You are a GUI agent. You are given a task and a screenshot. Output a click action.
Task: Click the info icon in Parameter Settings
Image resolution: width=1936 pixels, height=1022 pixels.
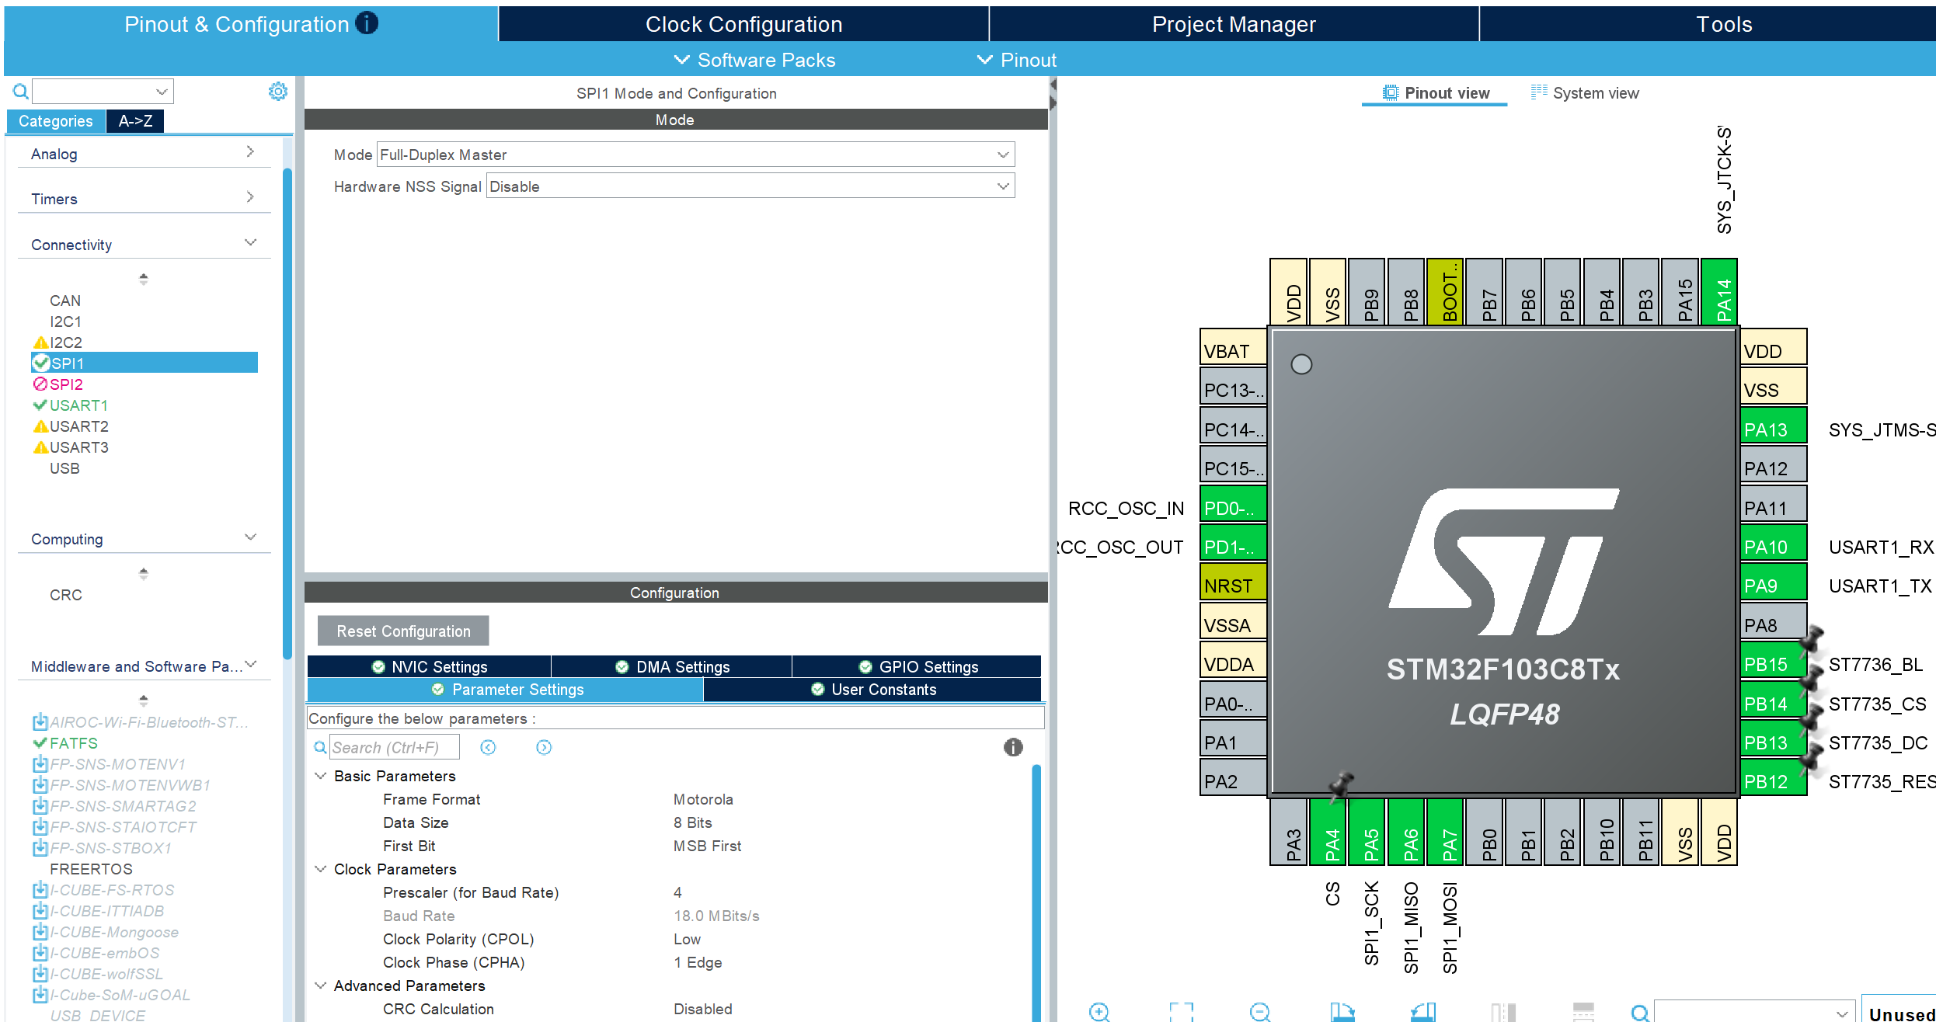pyautogui.click(x=1013, y=747)
